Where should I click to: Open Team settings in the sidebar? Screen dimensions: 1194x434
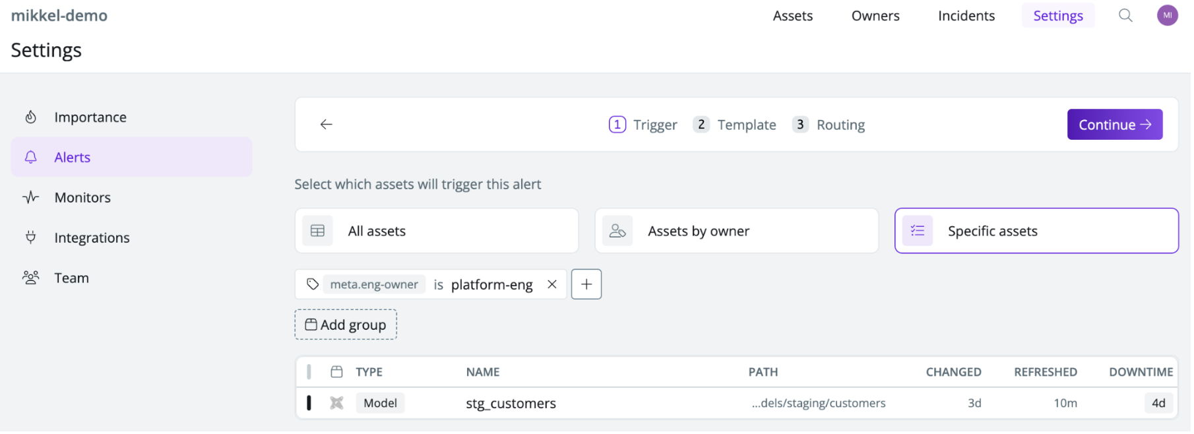[71, 278]
